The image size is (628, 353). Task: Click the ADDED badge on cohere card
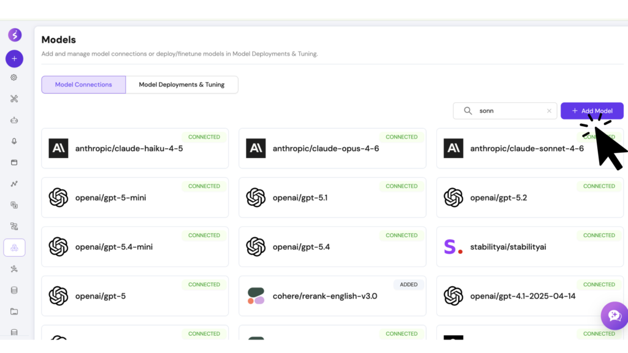click(408, 284)
